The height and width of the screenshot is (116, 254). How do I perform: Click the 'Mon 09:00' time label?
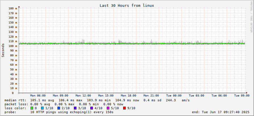pos(61,96)
